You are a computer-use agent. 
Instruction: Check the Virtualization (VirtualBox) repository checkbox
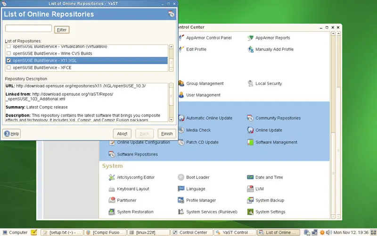[x=8, y=46]
